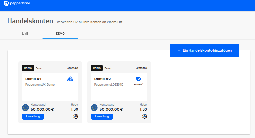Image resolution: width=255 pixels, height=138 pixels.
Task: Click Ein Handelskonto hinzufügen button
Action: click(x=204, y=50)
